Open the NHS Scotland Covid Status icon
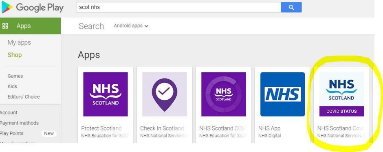The image size is (383, 152). pyautogui.click(x=341, y=94)
